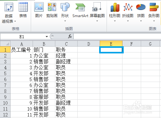Image resolution: width=161 pixels, height=118 pixels.
Task: Select the 部门 header cell
Action: [44, 50]
